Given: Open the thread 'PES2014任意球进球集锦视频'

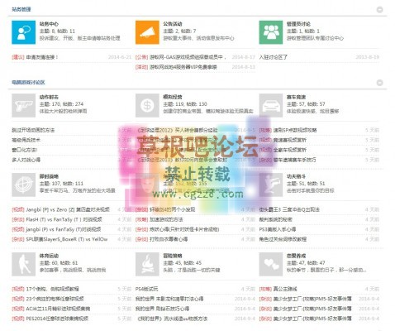Looking at the screenshot, I should pyautogui.click(x=57, y=319).
